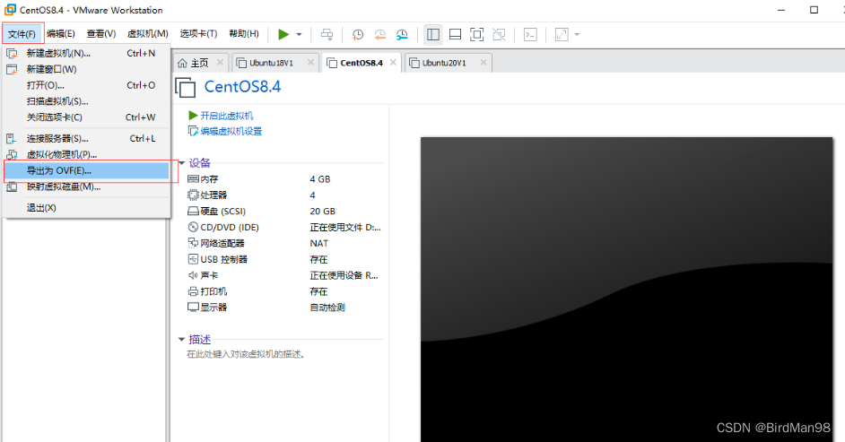845x442 pixels.
Task: Click the 自动检测 display value
Action: [x=327, y=308]
